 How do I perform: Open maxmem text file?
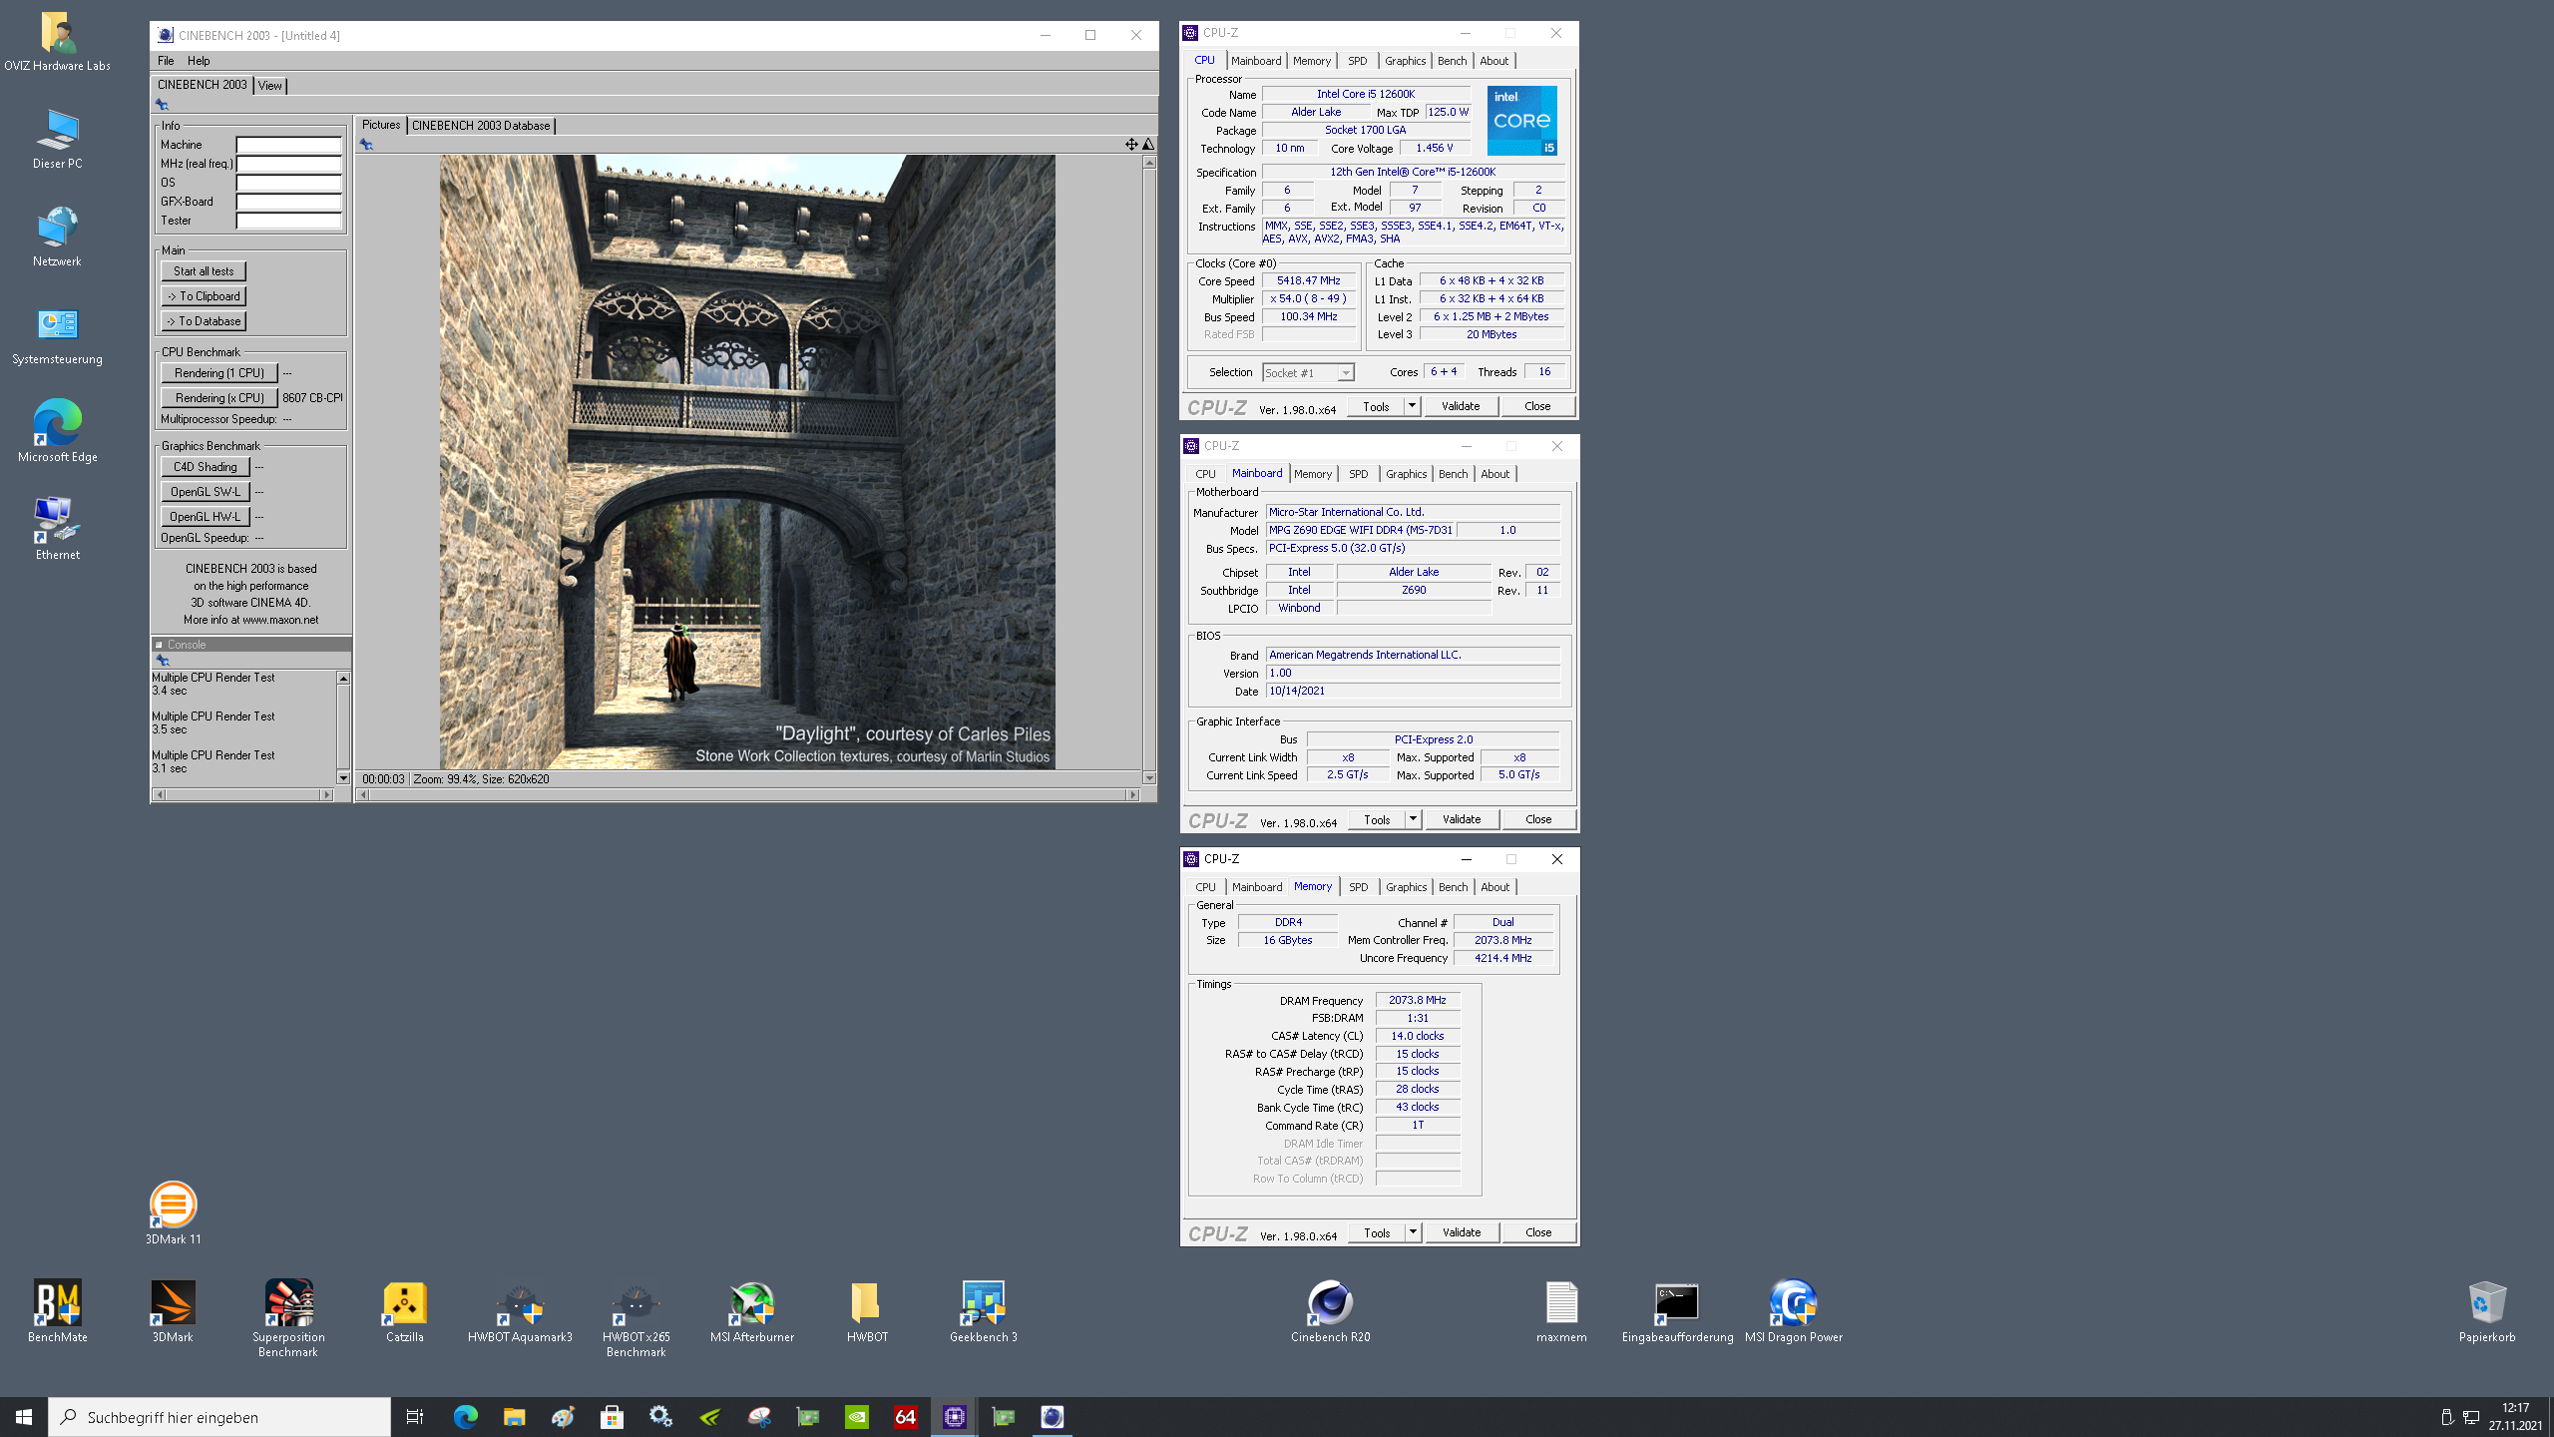pos(1561,1311)
